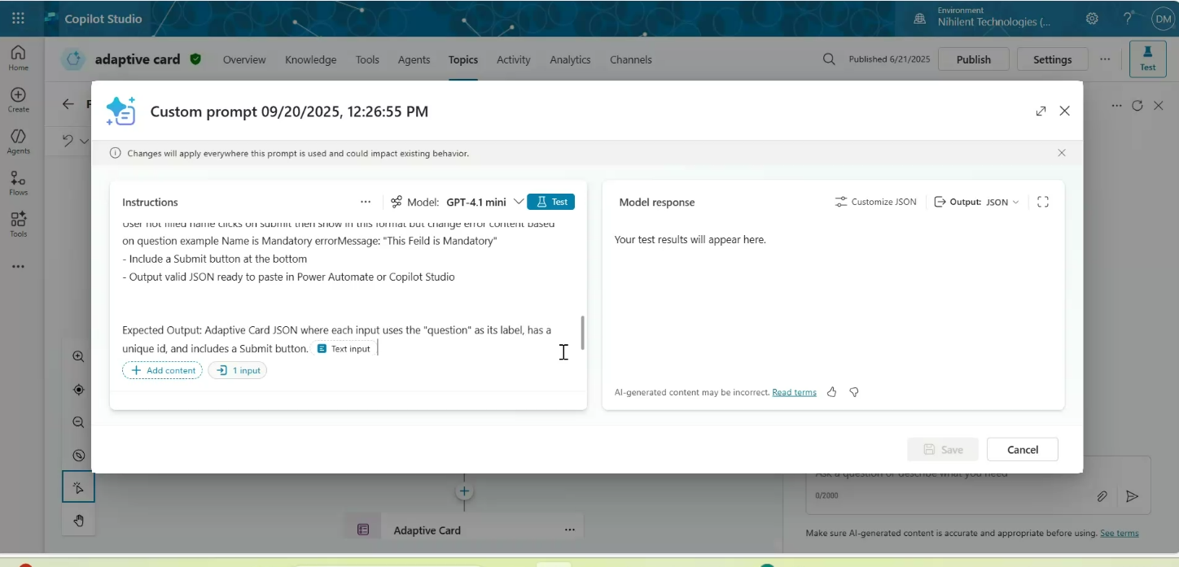Open the Output JSON dropdown
The image size is (1179, 567).
[x=976, y=202]
